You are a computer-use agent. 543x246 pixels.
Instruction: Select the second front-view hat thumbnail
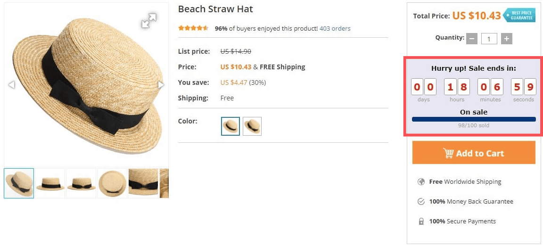[81, 183]
